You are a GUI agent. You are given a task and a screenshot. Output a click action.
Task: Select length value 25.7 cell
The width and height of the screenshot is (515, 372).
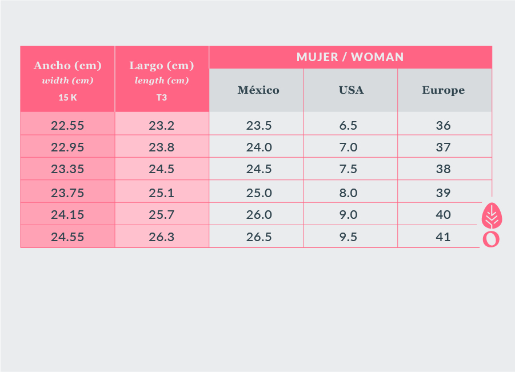(161, 215)
